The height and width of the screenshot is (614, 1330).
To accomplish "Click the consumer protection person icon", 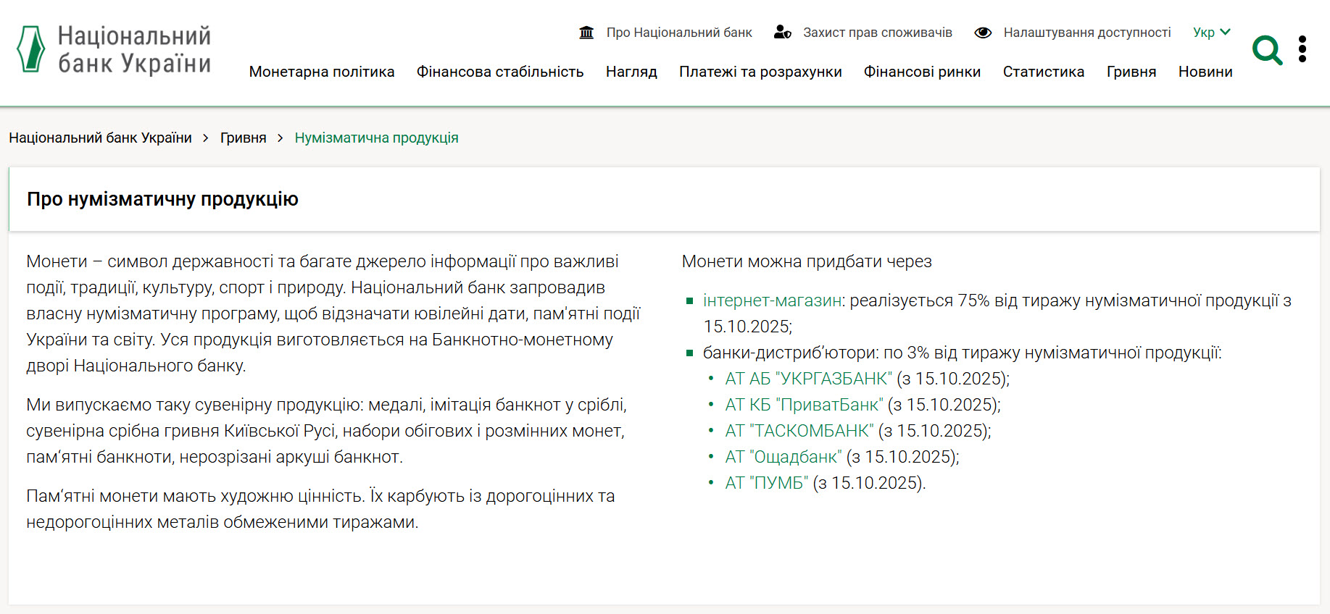I will pyautogui.click(x=782, y=33).
